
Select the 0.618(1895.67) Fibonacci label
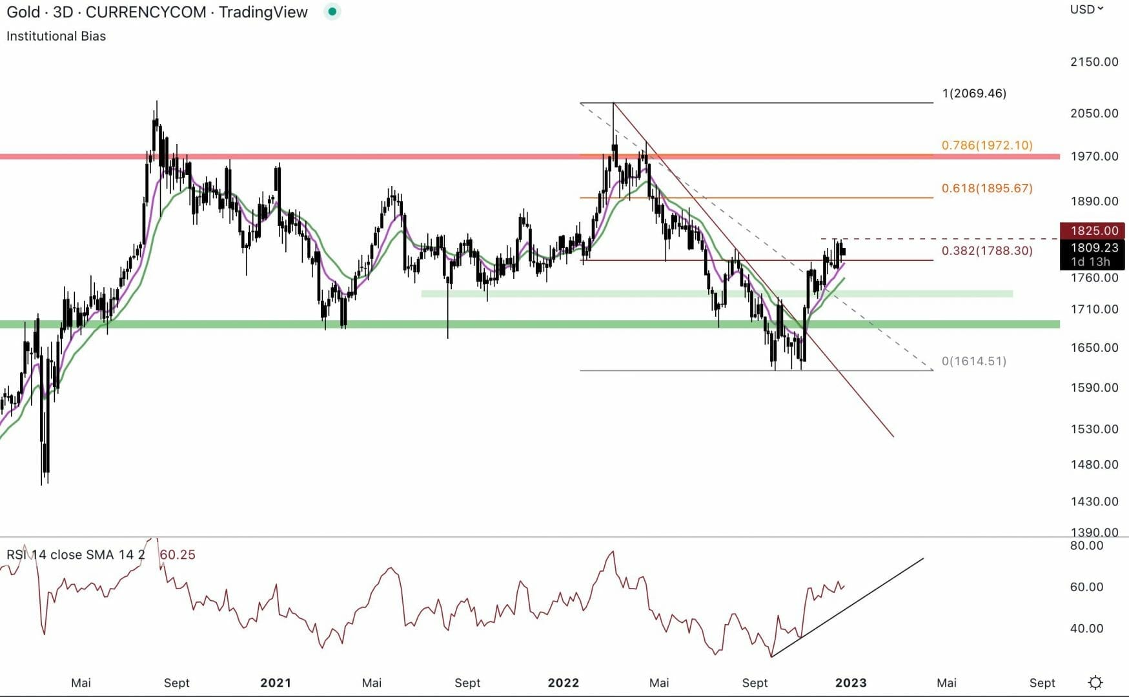986,188
